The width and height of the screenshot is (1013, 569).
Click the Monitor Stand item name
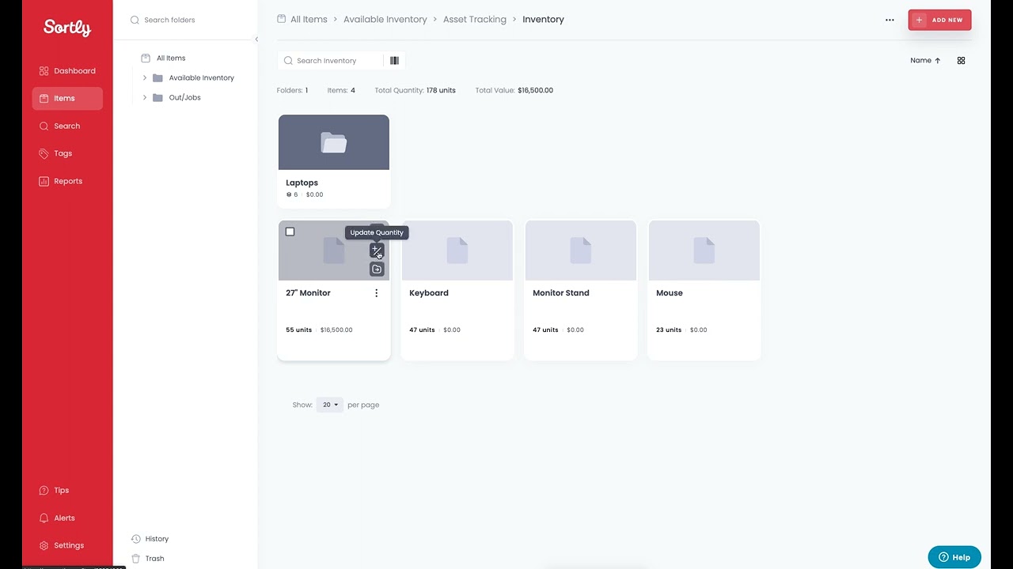coord(560,293)
